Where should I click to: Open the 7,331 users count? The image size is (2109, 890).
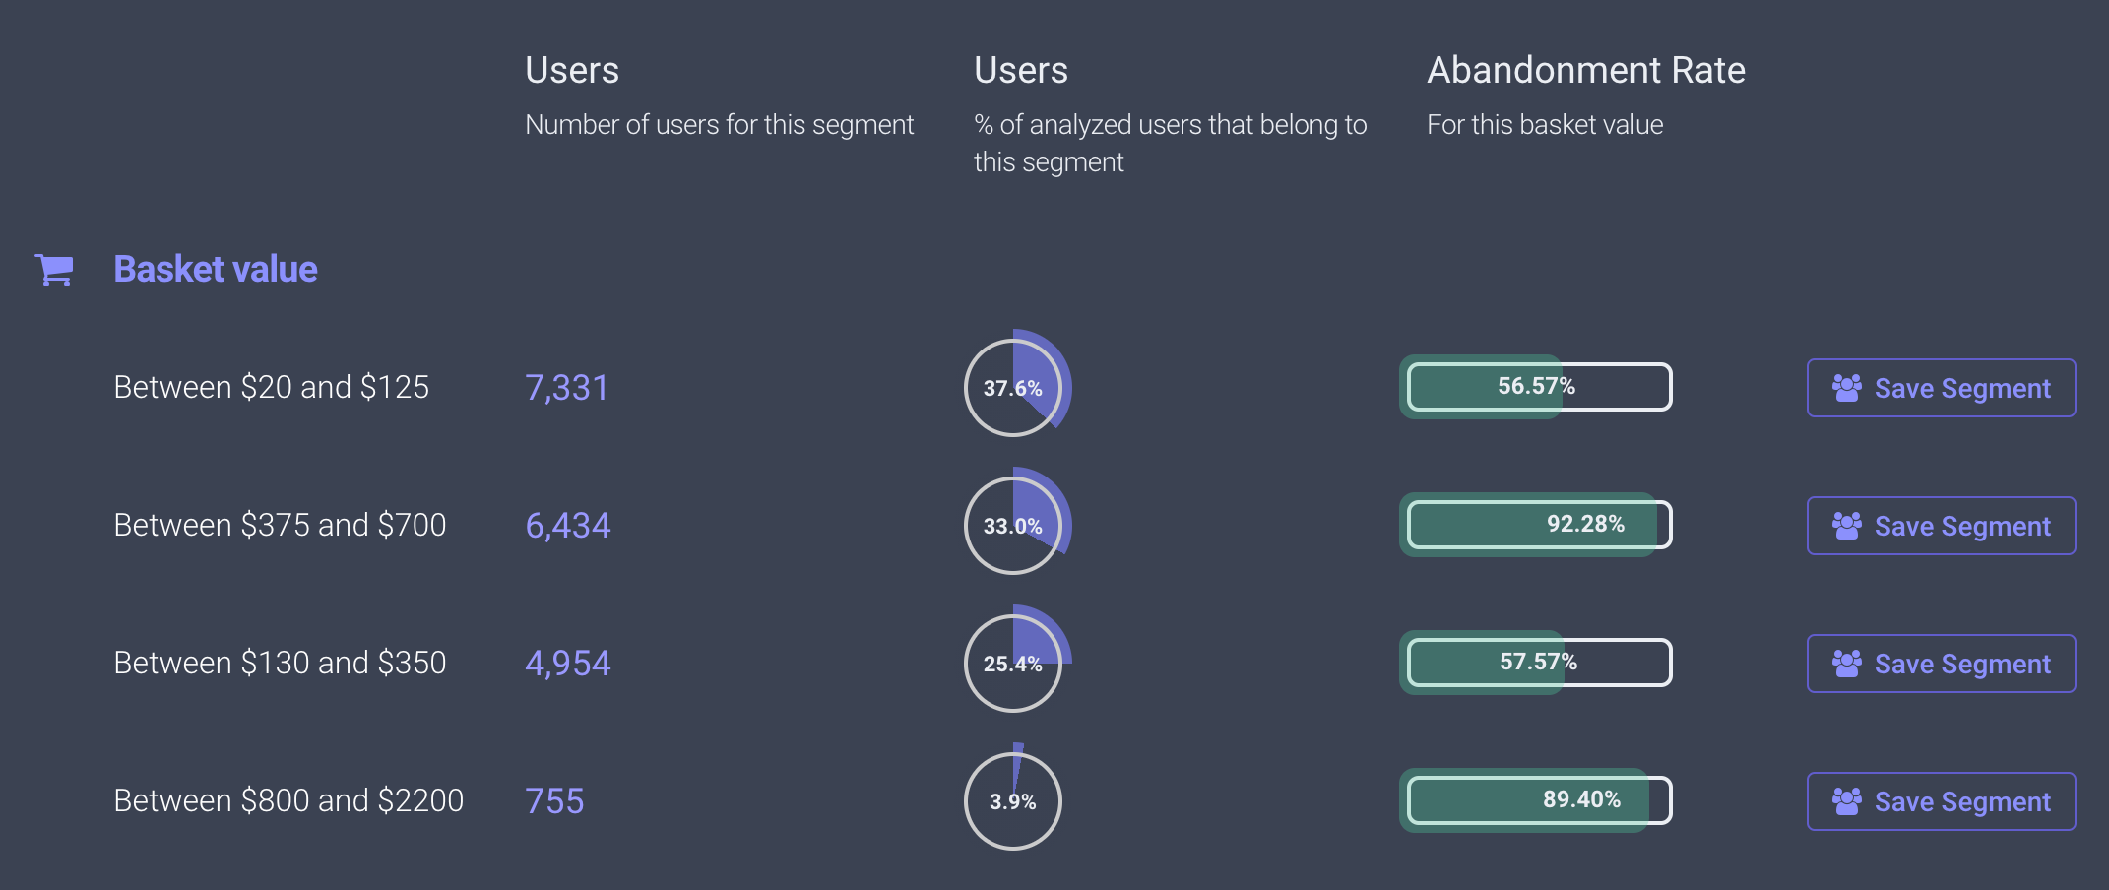click(x=566, y=388)
